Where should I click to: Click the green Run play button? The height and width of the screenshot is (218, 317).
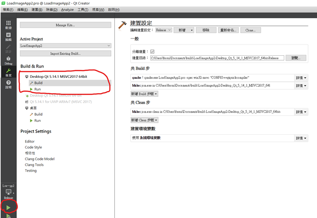8,208
